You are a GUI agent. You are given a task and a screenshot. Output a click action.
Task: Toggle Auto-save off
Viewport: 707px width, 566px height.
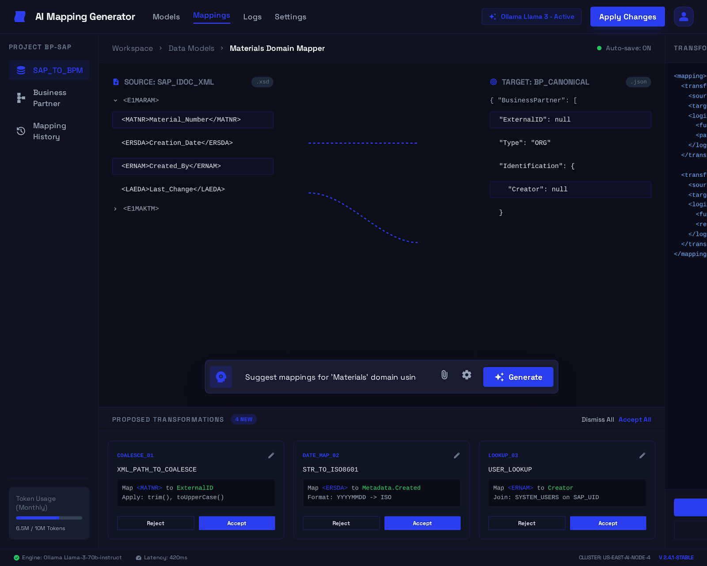tap(624, 48)
